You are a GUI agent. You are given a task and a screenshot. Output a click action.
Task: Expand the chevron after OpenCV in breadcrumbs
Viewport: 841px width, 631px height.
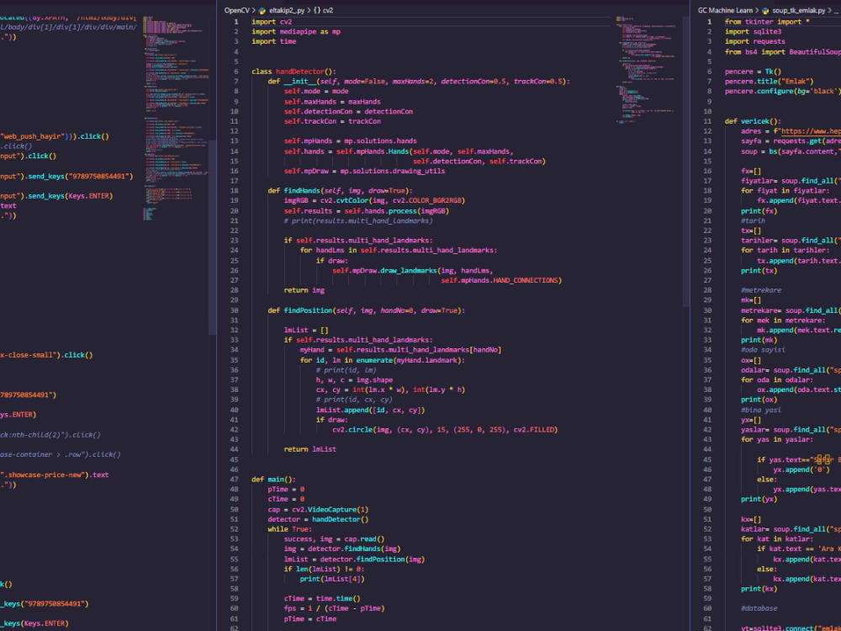click(x=254, y=10)
